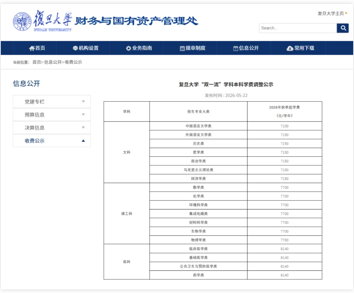Expand the 决算信息 arrow in the sidebar

(83, 127)
